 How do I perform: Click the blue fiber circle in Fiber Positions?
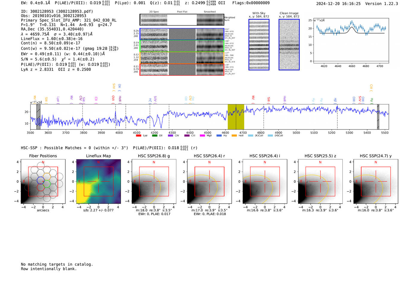point(41,181)
